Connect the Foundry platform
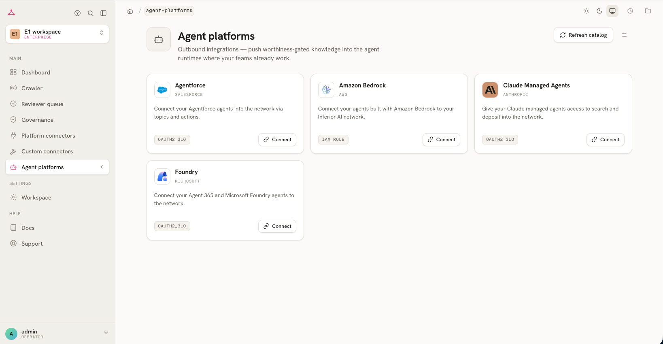 (x=277, y=226)
